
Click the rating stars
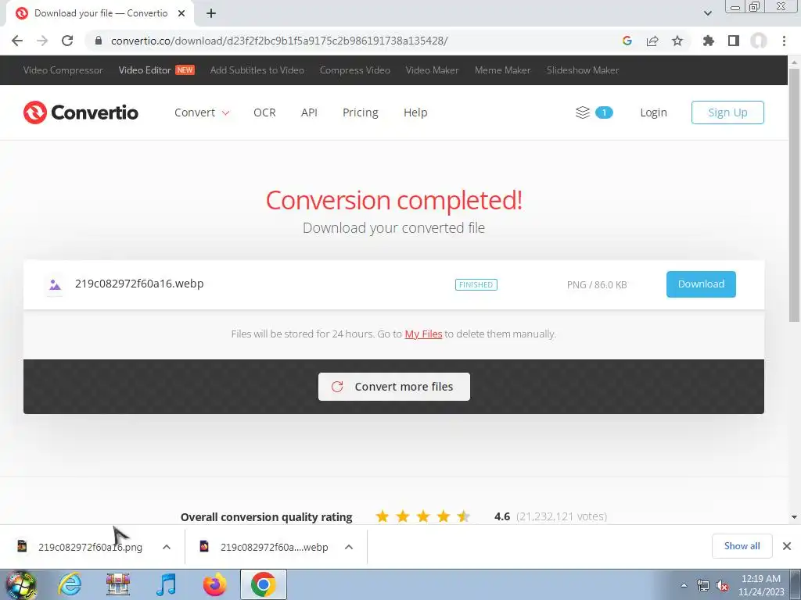422,516
